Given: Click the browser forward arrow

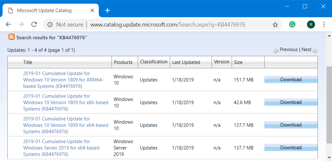Looking at the screenshot, I should (x=21, y=25).
